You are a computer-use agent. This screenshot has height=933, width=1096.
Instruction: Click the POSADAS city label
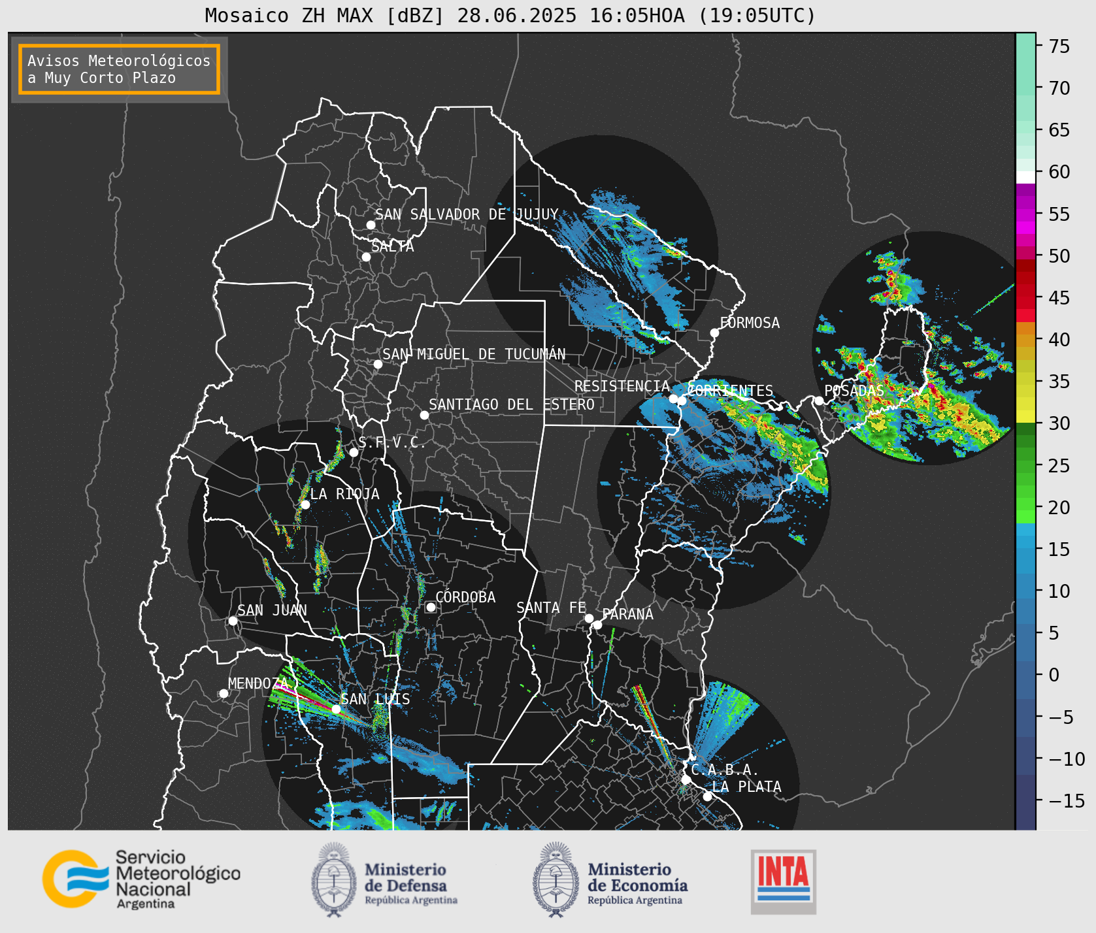854,391
